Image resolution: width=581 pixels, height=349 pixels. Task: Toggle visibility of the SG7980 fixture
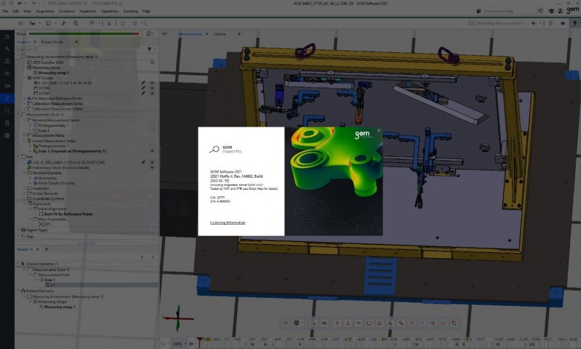(x=152, y=88)
